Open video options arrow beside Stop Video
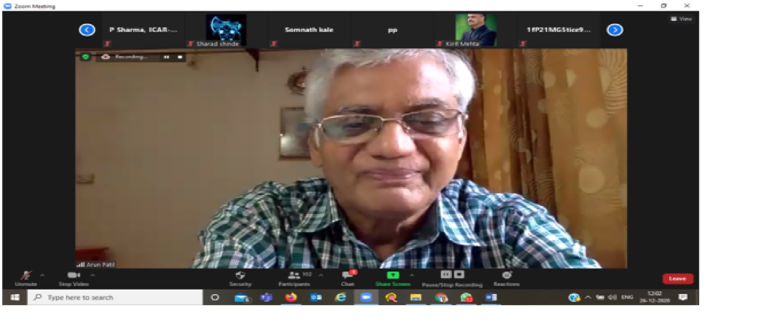The height and width of the screenshot is (323, 782). point(93,275)
